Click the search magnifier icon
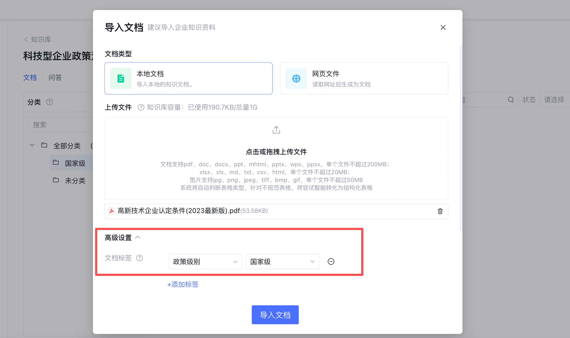The height and width of the screenshot is (338, 570). 511,100
